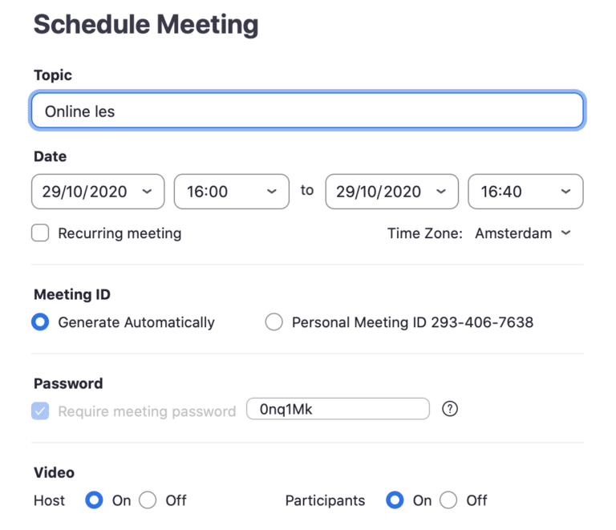Click the start date dropdown chevron icon
This screenshot has height=530, width=616.
[x=147, y=192]
